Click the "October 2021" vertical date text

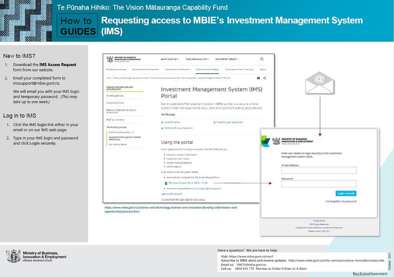(390, 261)
